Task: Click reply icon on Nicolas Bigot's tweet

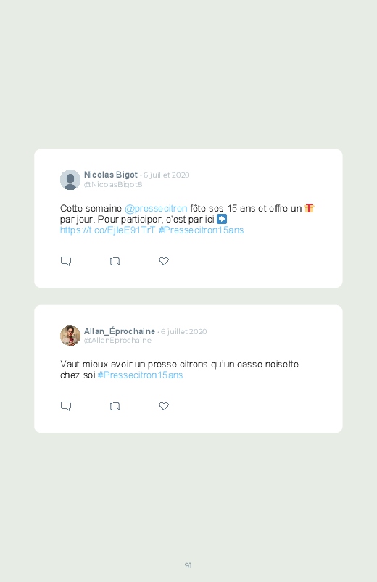Action: [66, 262]
